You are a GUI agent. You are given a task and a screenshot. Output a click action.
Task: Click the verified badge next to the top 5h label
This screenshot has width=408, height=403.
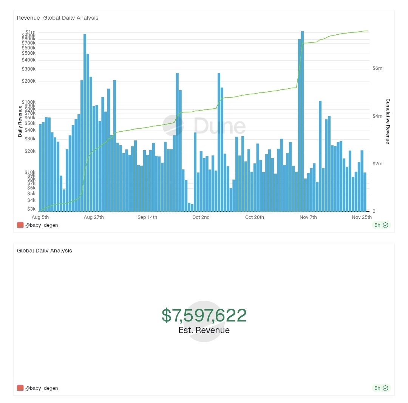click(x=385, y=225)
